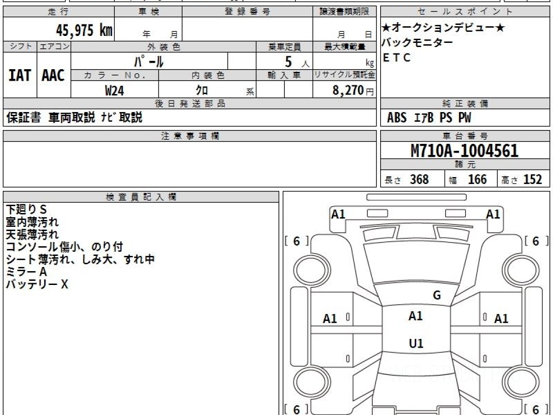Select chassis number M710A-1004561
Screen dimensions: 553x415
465,151
